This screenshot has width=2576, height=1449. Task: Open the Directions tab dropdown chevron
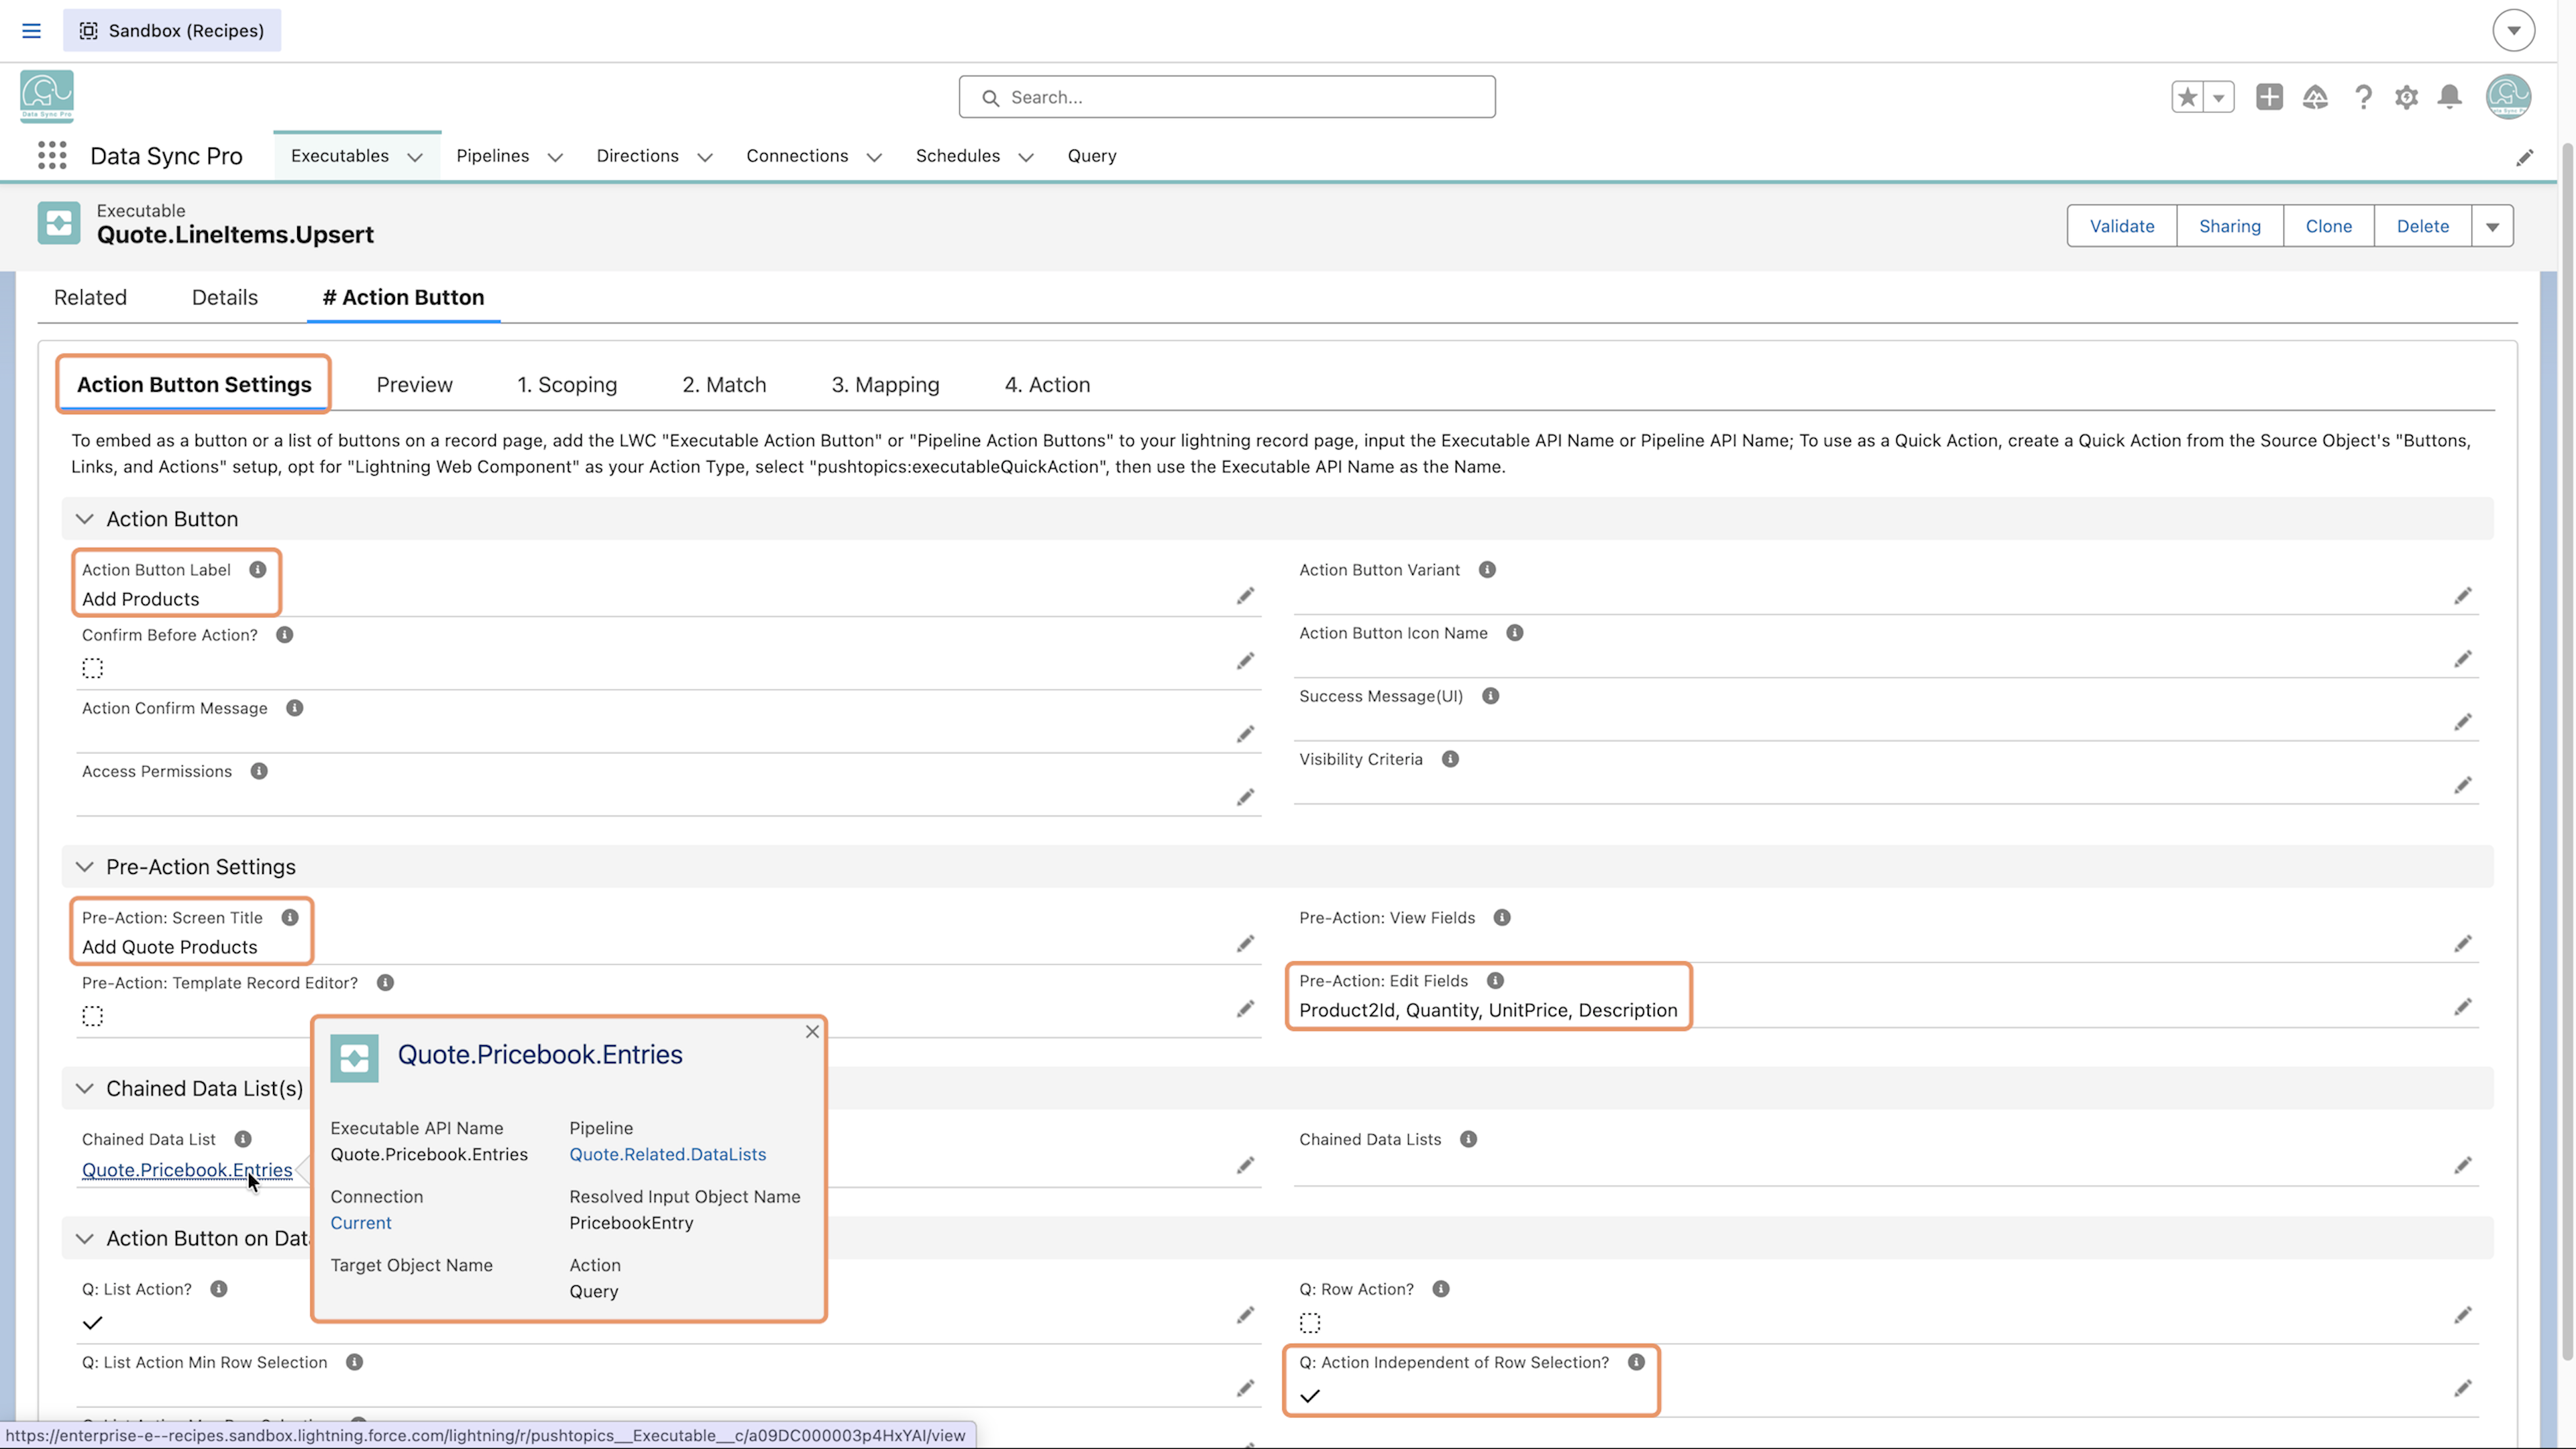pyautogui.click(x=705, y=157)
